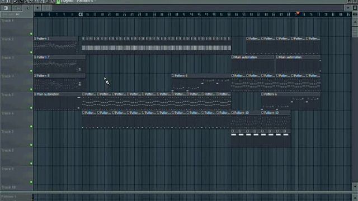This screenshot has width=358, height=201.
Task: Mute Track 2 with its green light
Action: pyautogui.click(x=31, y=52)
